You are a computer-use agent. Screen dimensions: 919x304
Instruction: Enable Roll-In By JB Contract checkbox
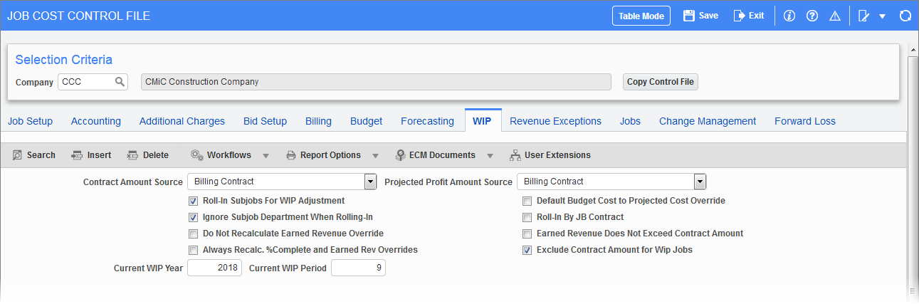(x=527, y=217)
